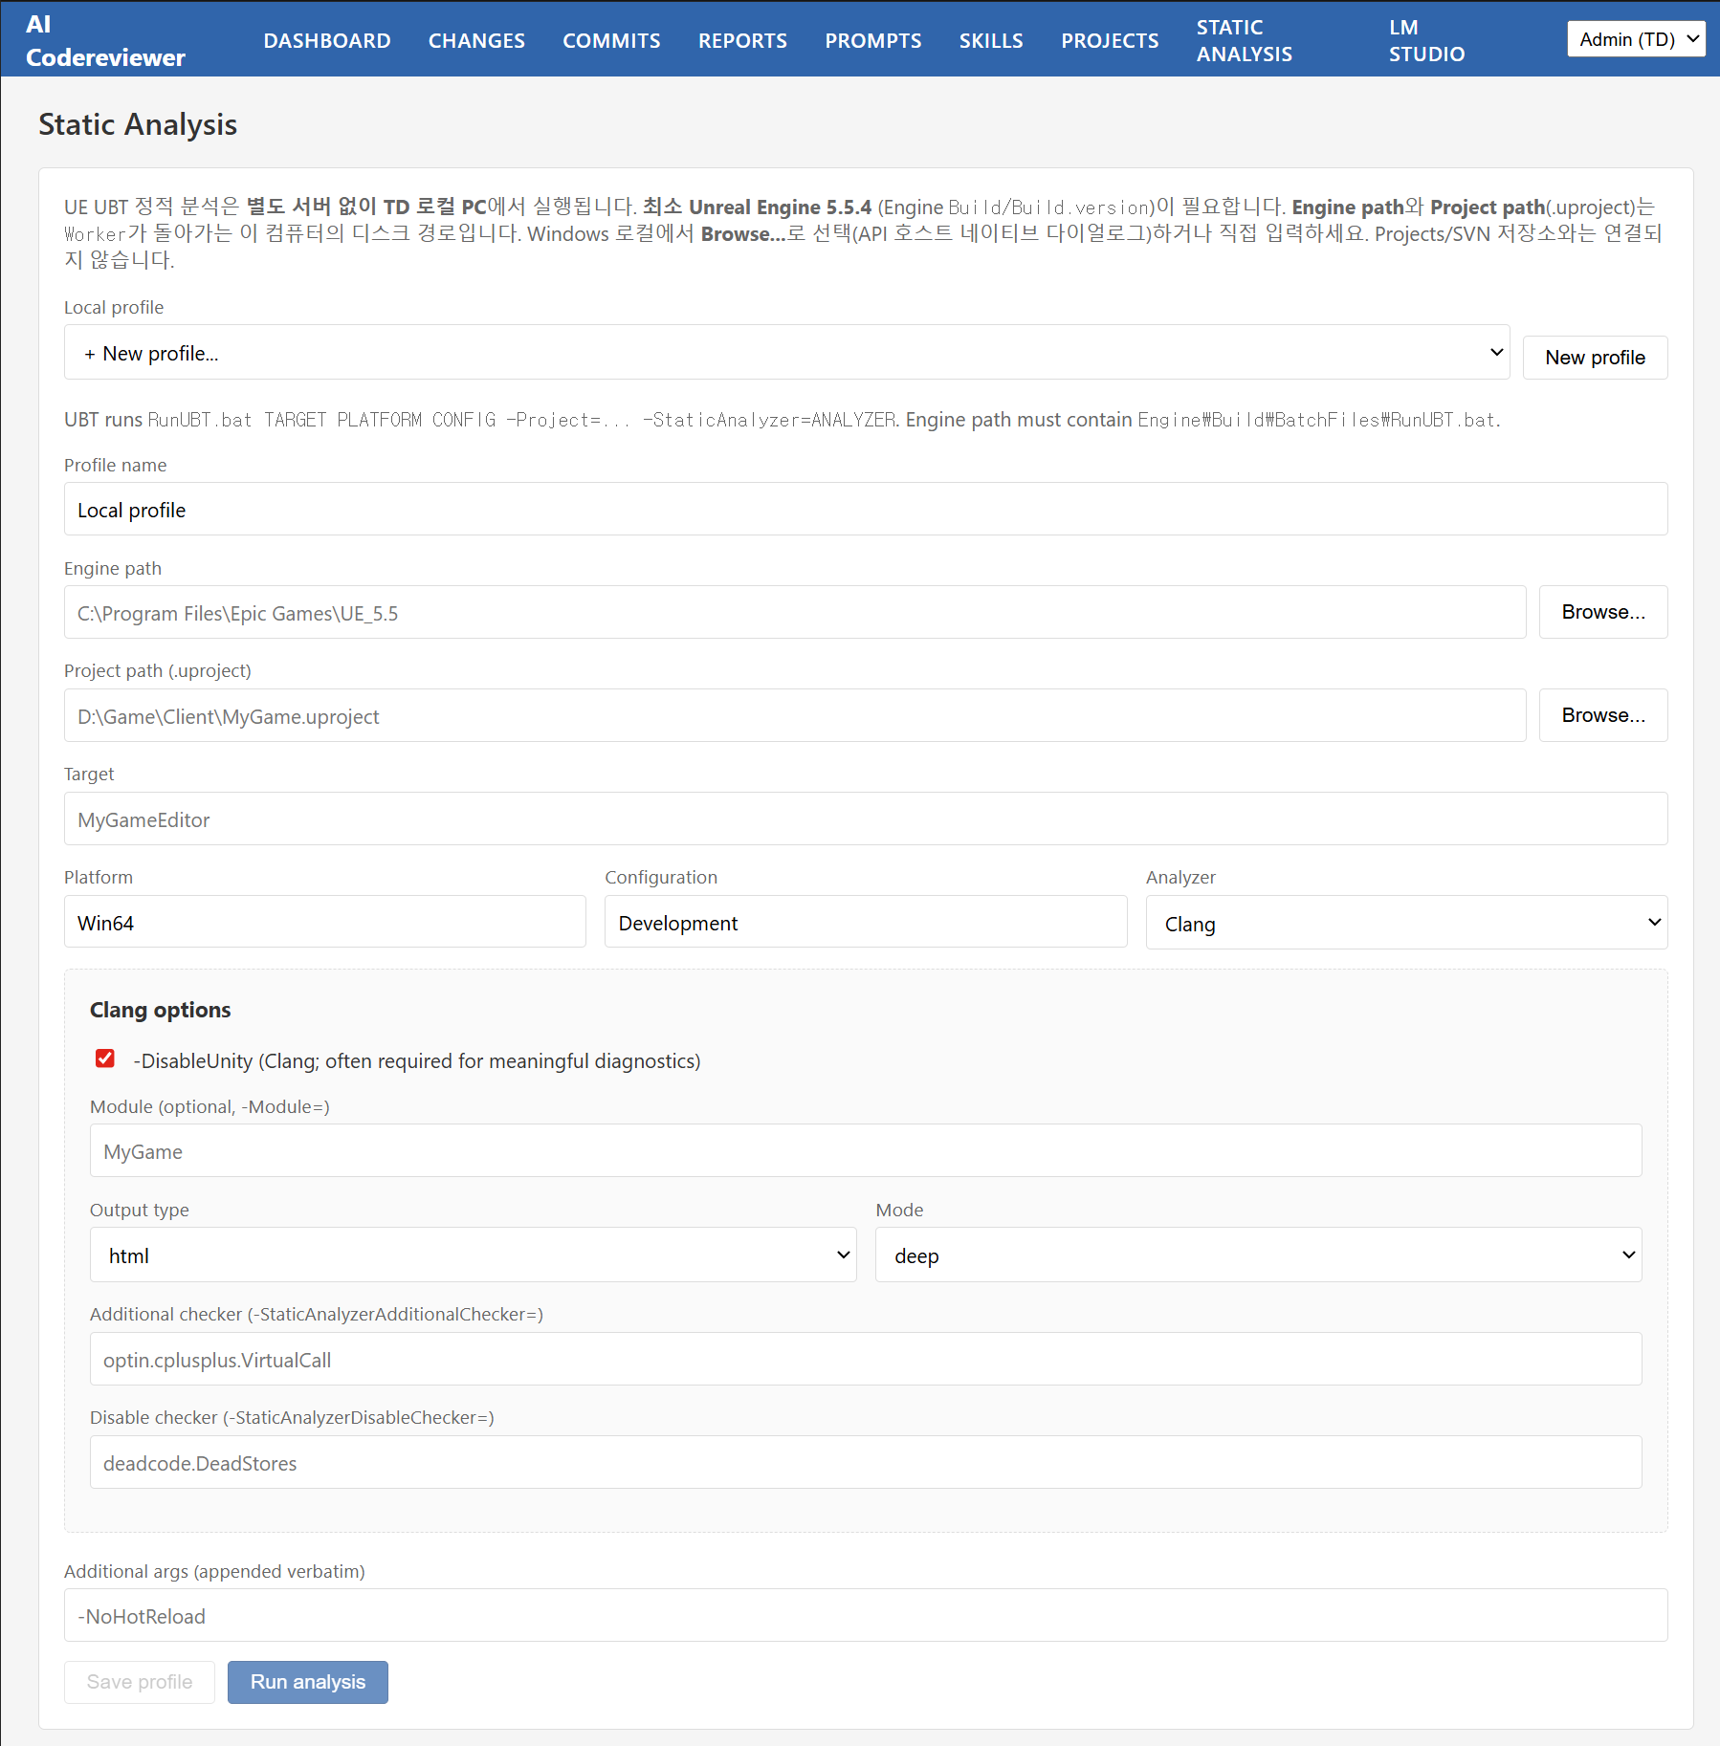Click the Additional args input field
Image resolution: width=1720 pixels, height=1746 pixels.
[866, 1616]
